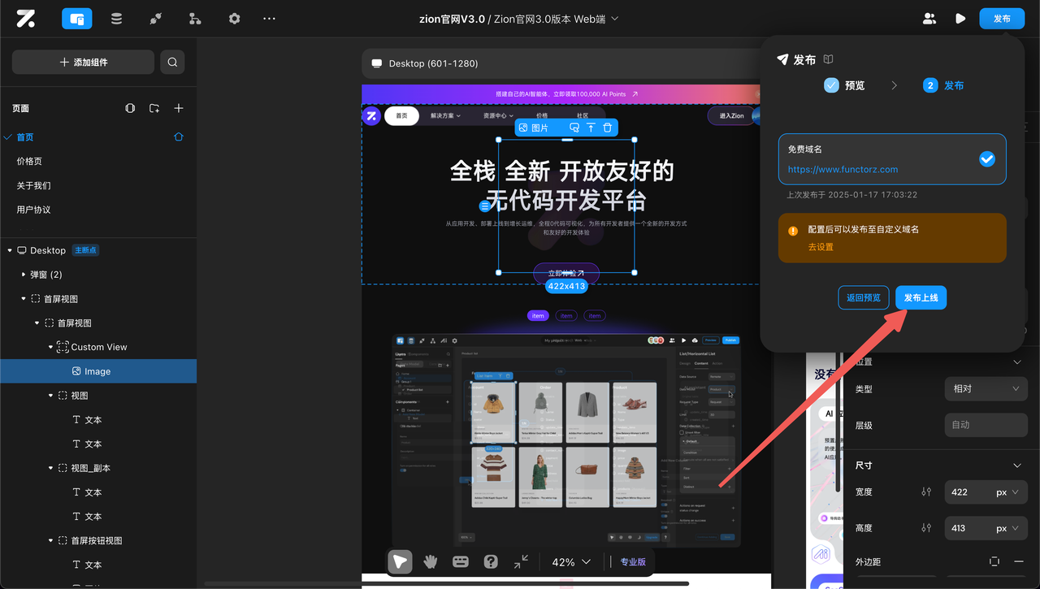1040x589 pixels.
Task: Click the 添加组件 button
Action: click(83, 62)
